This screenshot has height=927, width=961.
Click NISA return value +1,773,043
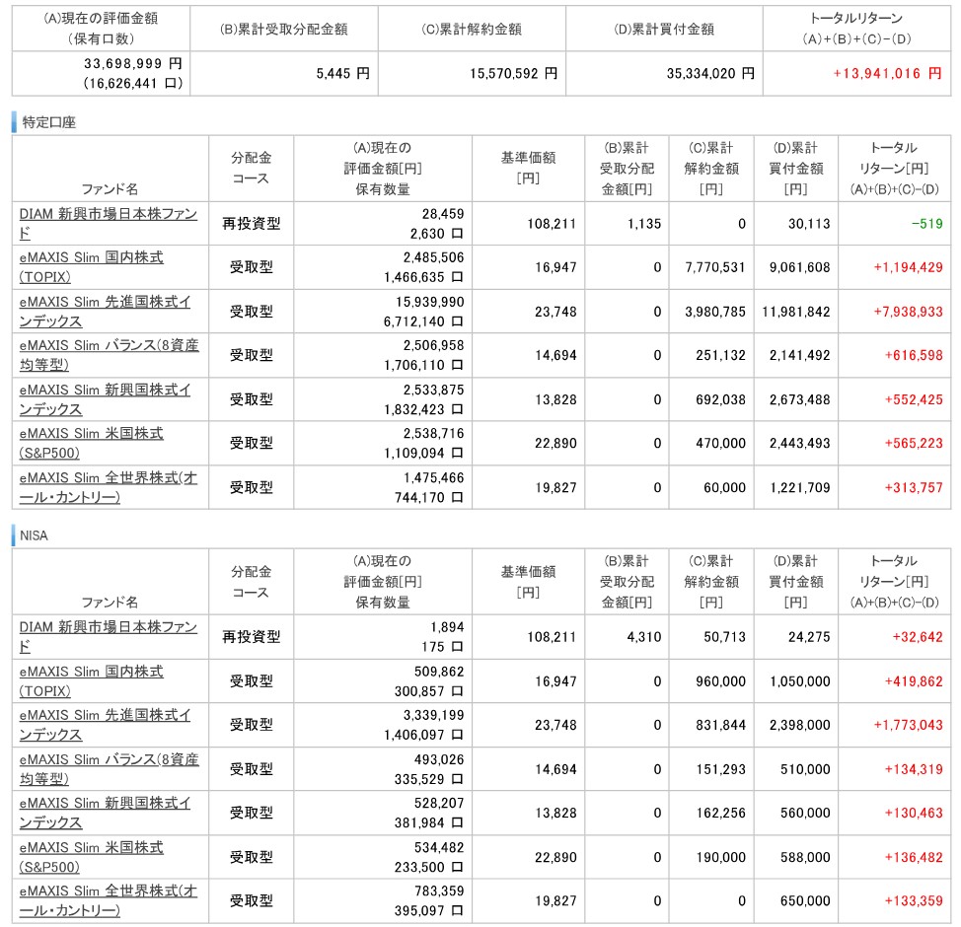tap(909, 724)
